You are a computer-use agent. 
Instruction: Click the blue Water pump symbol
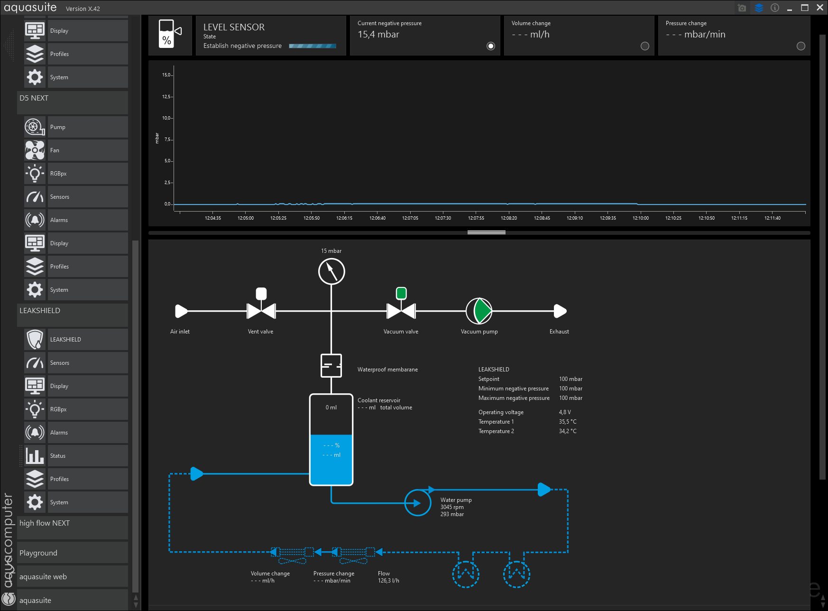(418, 503)
